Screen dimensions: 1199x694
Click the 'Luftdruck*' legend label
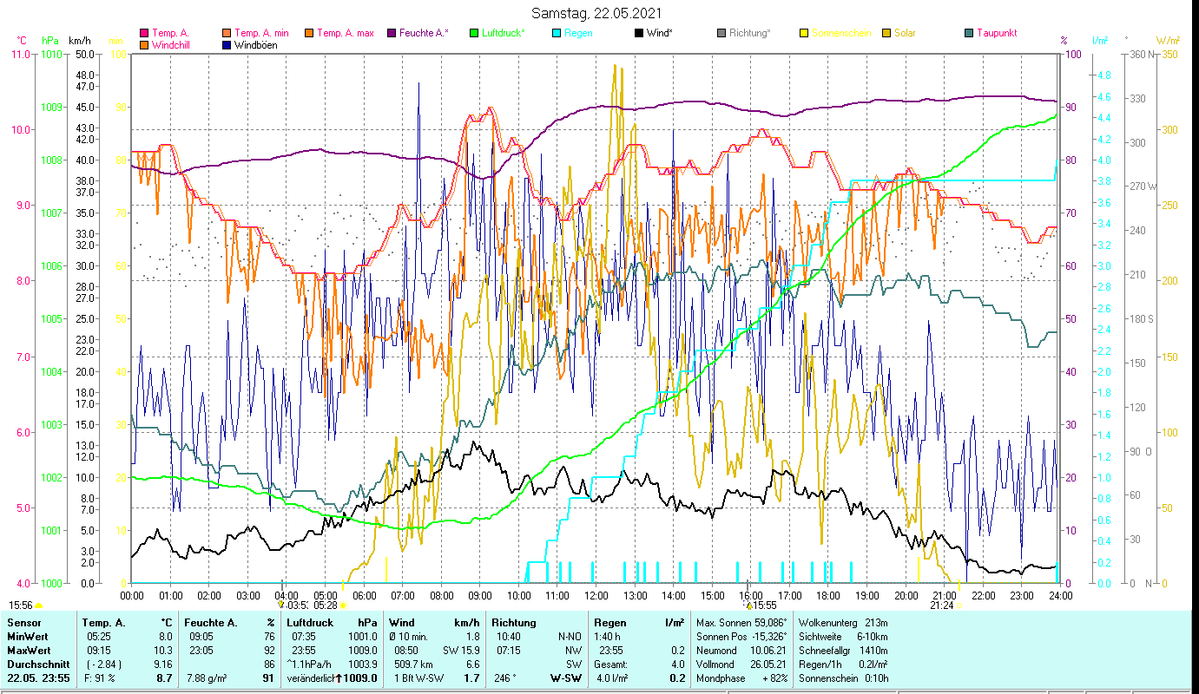504,33
